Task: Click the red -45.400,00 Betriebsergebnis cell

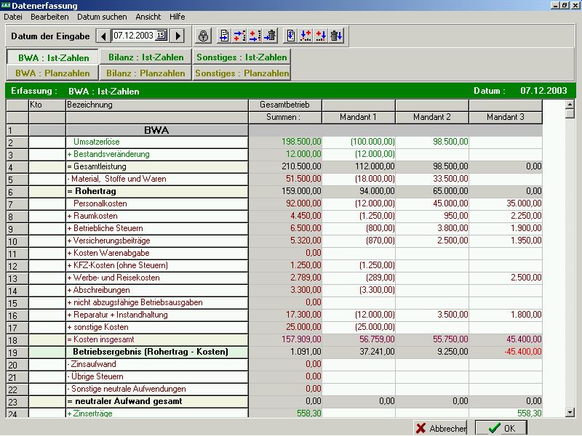Action: [506, 352]
